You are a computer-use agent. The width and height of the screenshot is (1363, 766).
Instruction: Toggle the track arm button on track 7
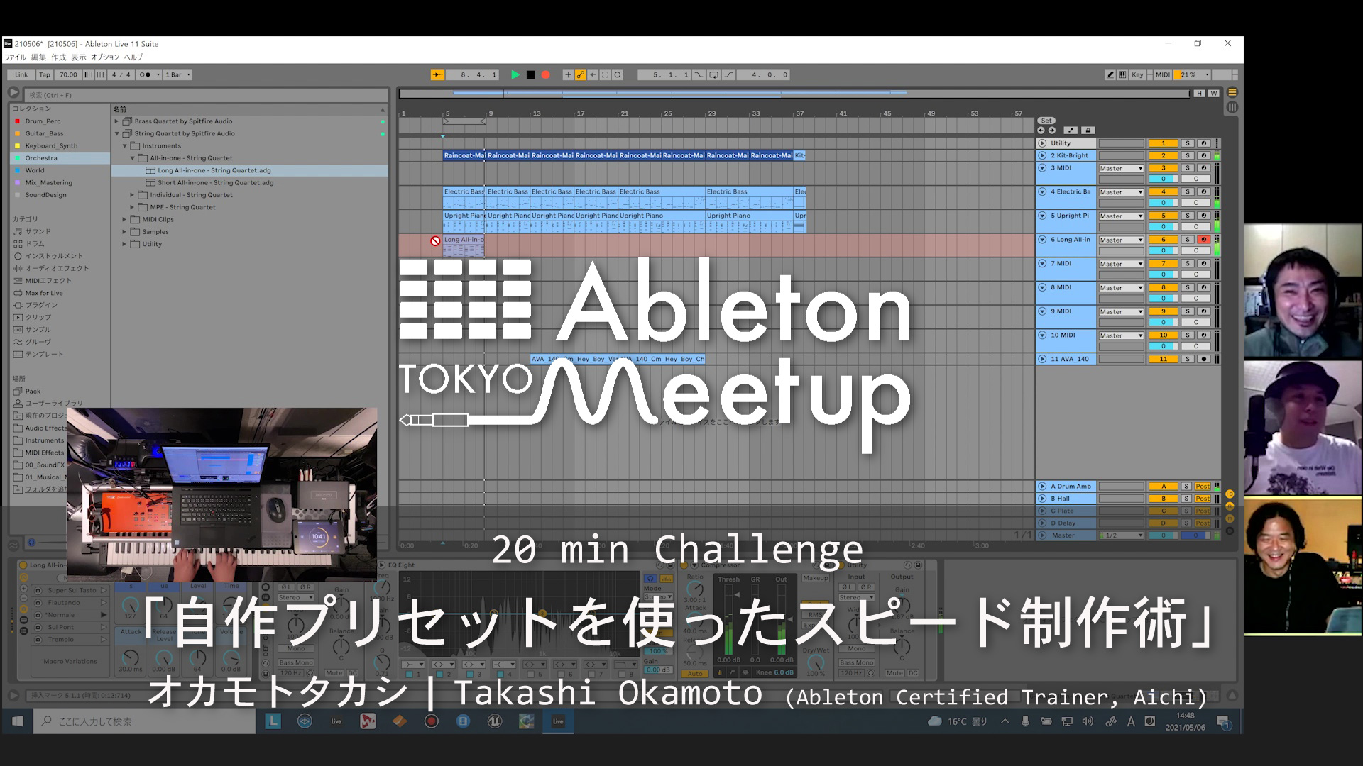click(1205, 263)
